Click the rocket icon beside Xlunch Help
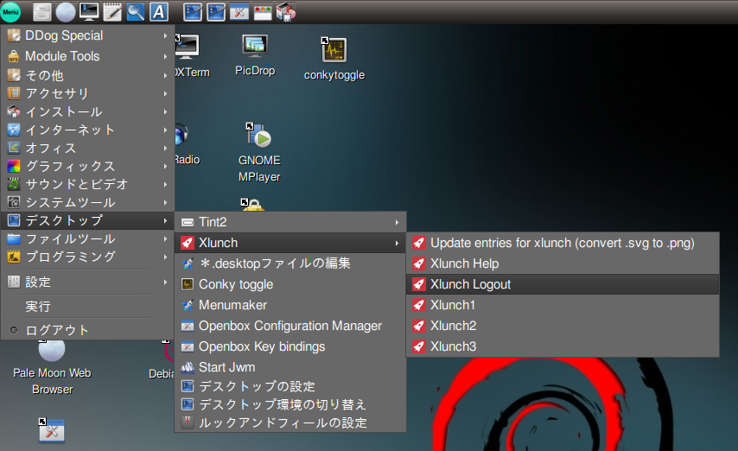738x451 pixels. click(418, 264)
